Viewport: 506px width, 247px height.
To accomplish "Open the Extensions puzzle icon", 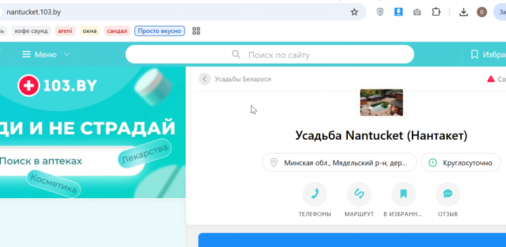I will 436,13.
